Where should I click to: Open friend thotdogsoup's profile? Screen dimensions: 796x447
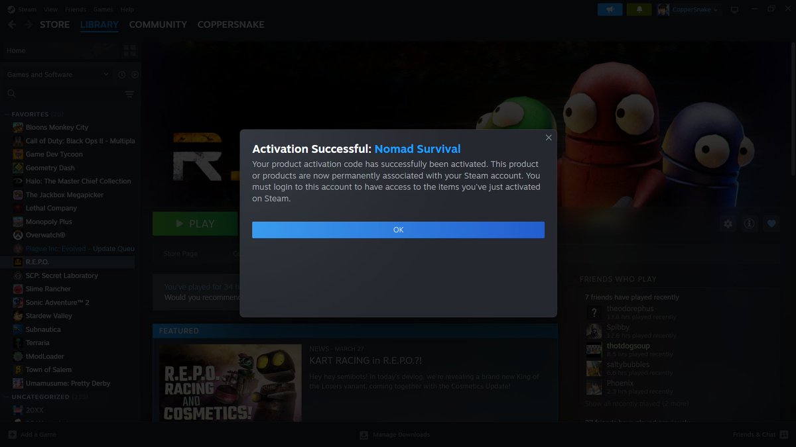628,346
